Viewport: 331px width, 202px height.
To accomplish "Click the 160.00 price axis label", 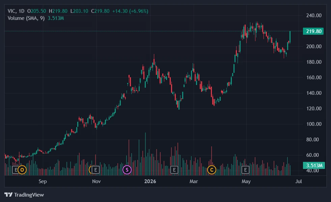I will click(x=314, y=78).
